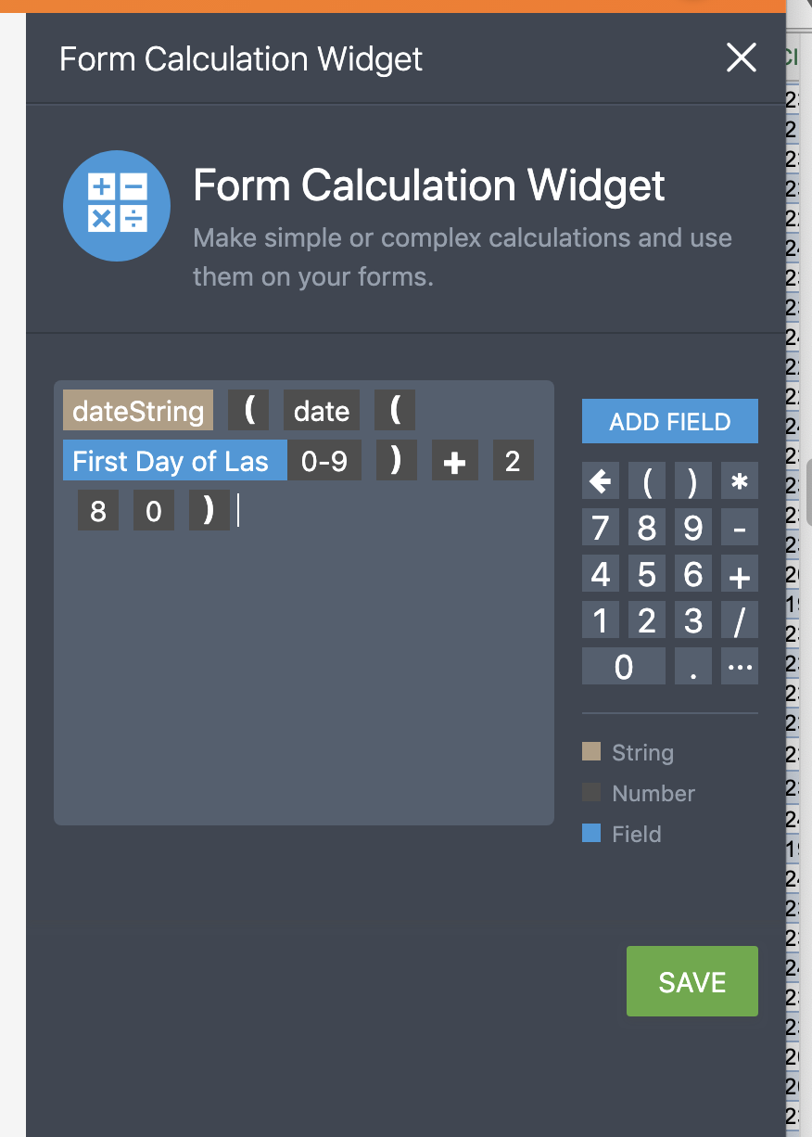
Task: Save the calculation formula
Action: click(x=691, y=981)
